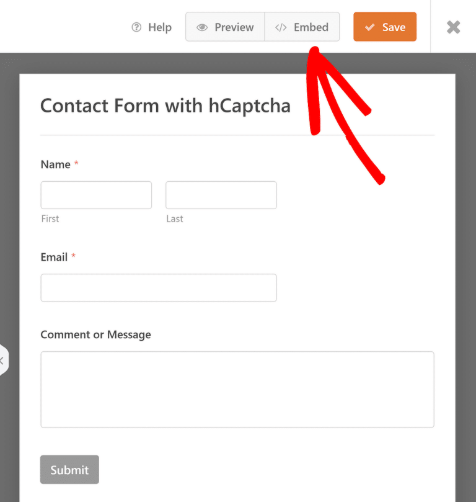Click the First name input box
Screen dimensions: 476x502
(96, 195)
